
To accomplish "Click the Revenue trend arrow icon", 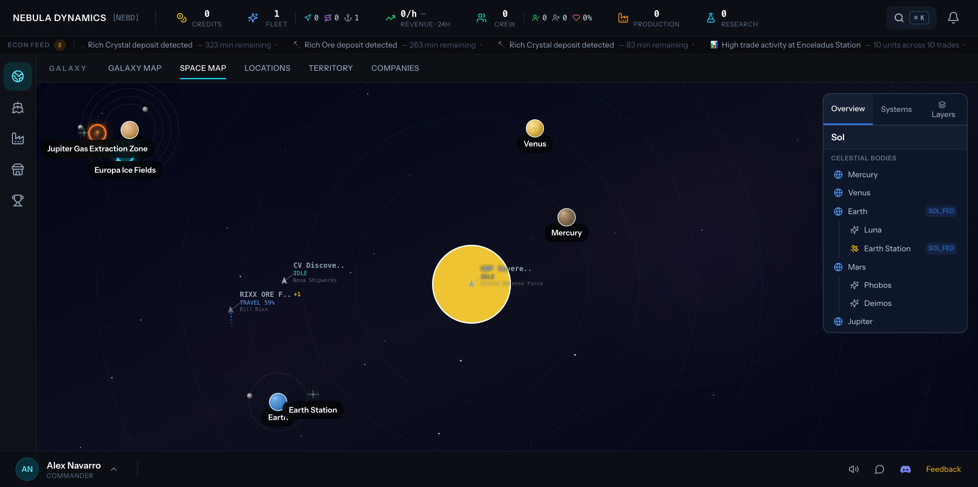I will (x=390, y=18).
